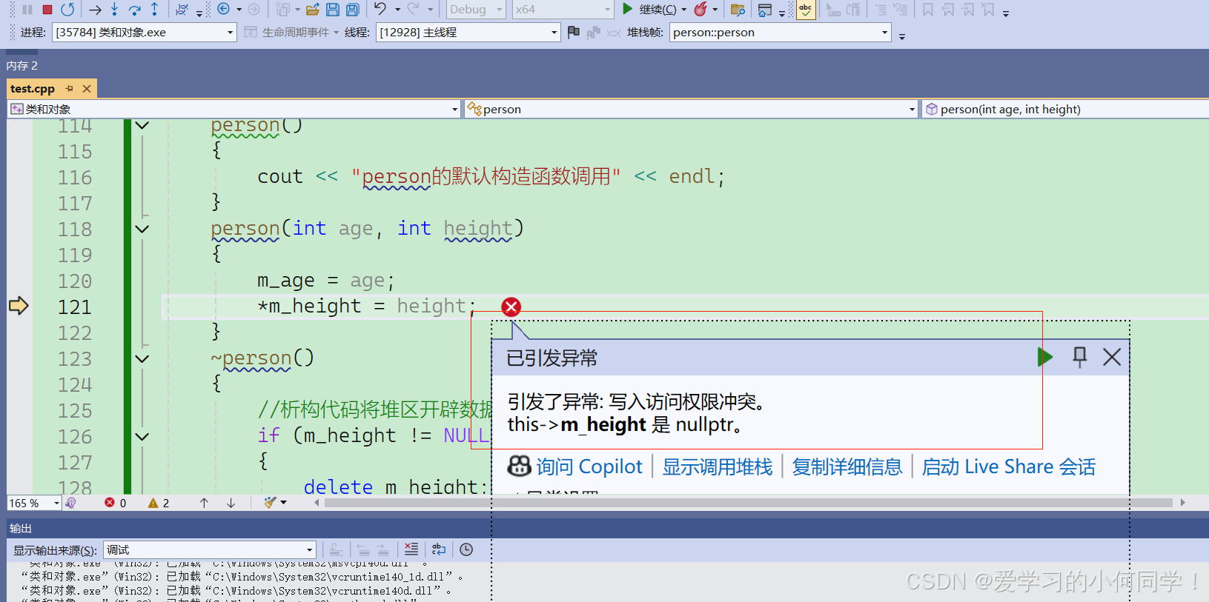1209x602 pixels.
Task: Open the lifecycle events menu
Action: coord(291,33)
